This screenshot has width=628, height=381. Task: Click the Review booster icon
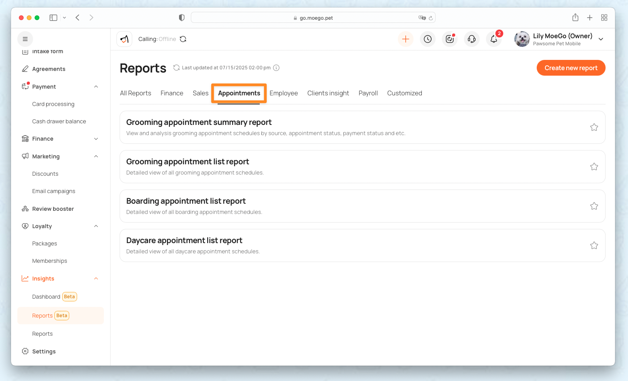[x=25, y=209]
